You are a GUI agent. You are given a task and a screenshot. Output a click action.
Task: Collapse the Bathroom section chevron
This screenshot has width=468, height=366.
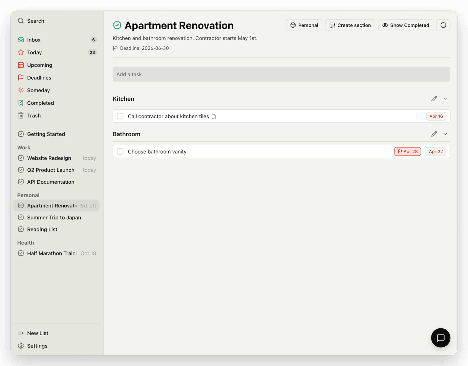[445, 134]
